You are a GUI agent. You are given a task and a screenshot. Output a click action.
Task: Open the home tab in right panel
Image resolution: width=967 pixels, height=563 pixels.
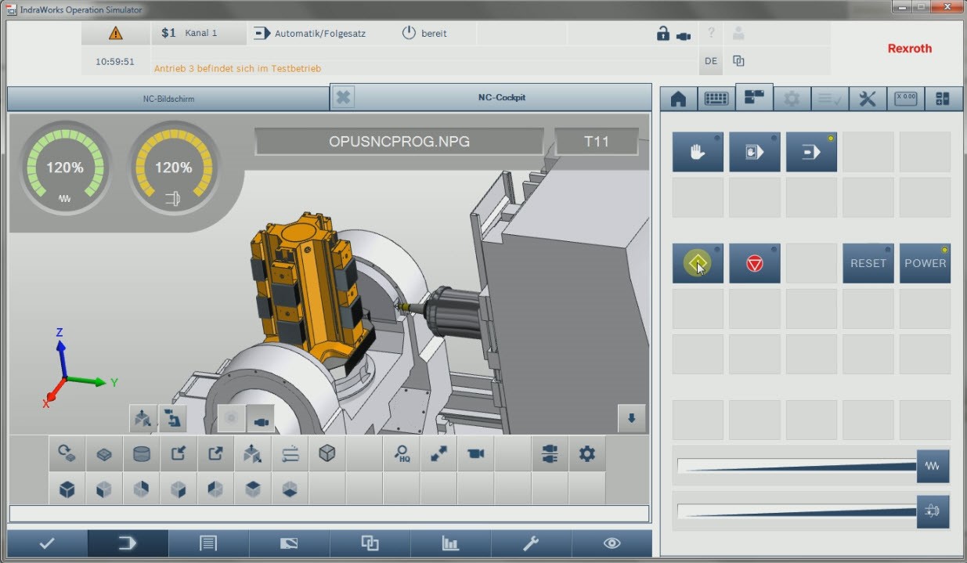click(678, 99)
